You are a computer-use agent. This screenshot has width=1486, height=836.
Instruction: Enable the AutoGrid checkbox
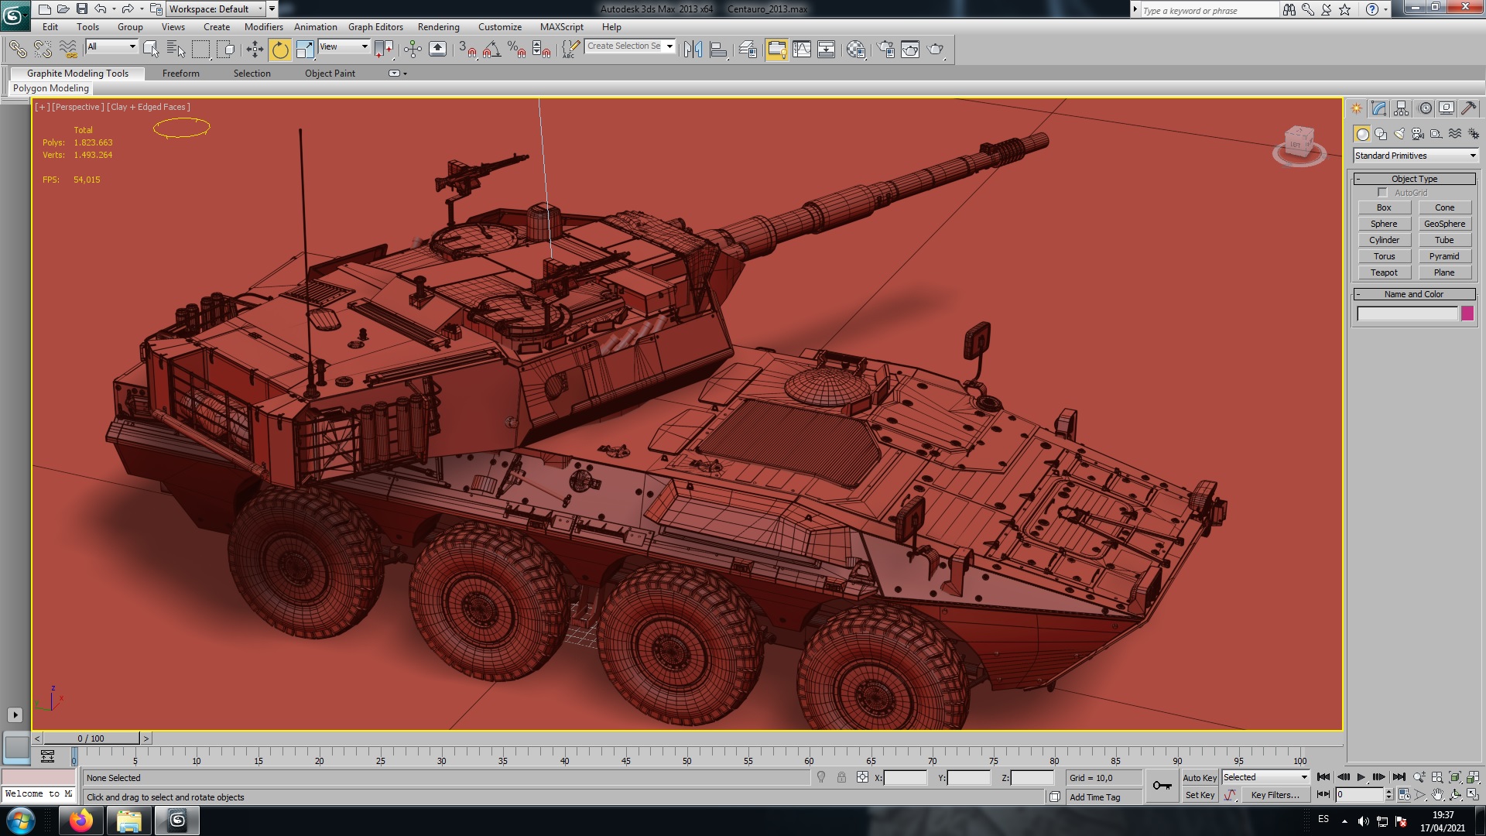click(1382, 193)
